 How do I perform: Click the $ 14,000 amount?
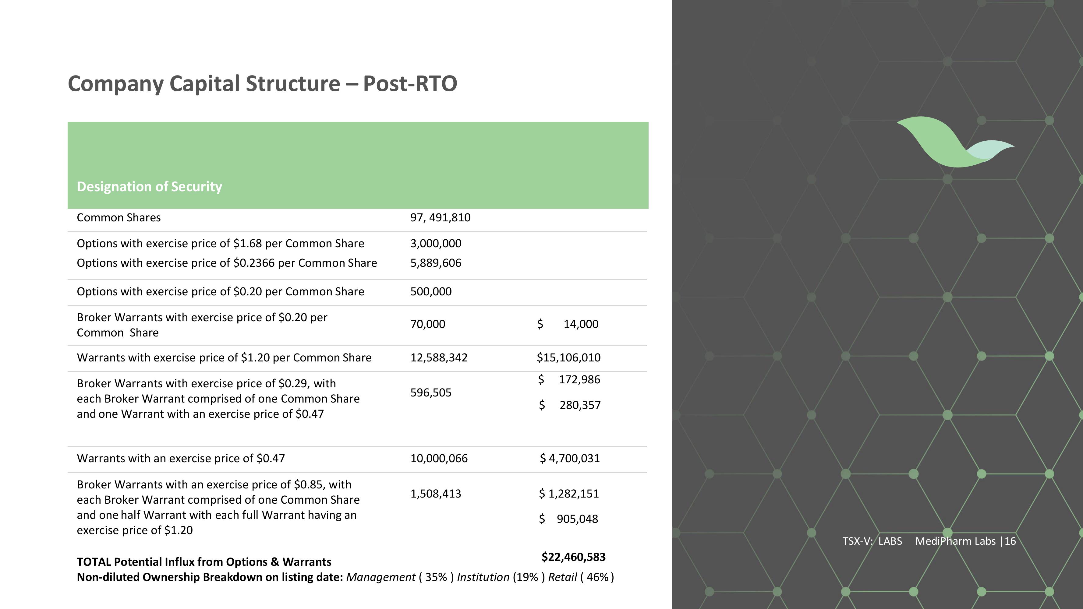(x=568, y=324)
